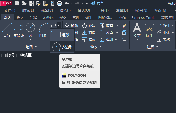Expand the 绘图 panel

[x=31, y=47]
